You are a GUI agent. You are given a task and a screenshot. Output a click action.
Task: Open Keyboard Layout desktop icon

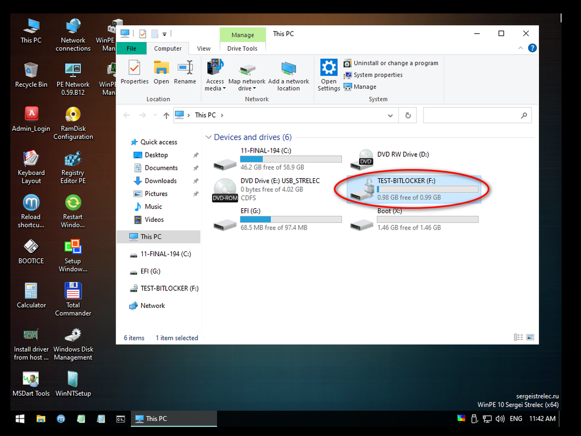coord(31,167)
